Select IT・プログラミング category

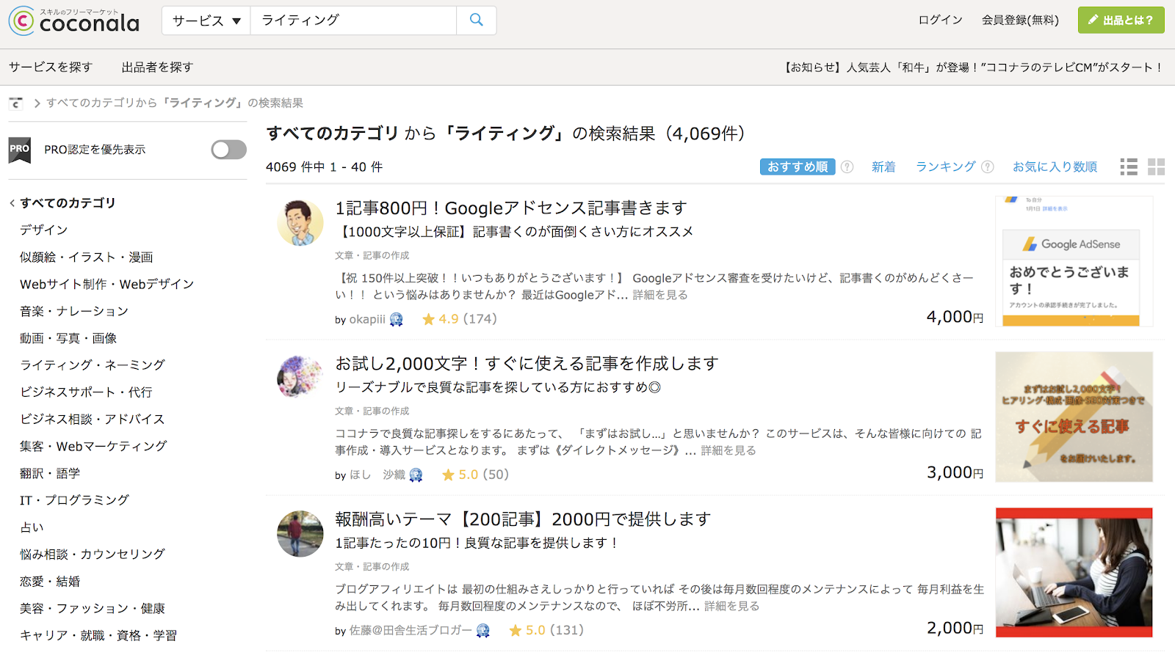(x=74, y=501)
